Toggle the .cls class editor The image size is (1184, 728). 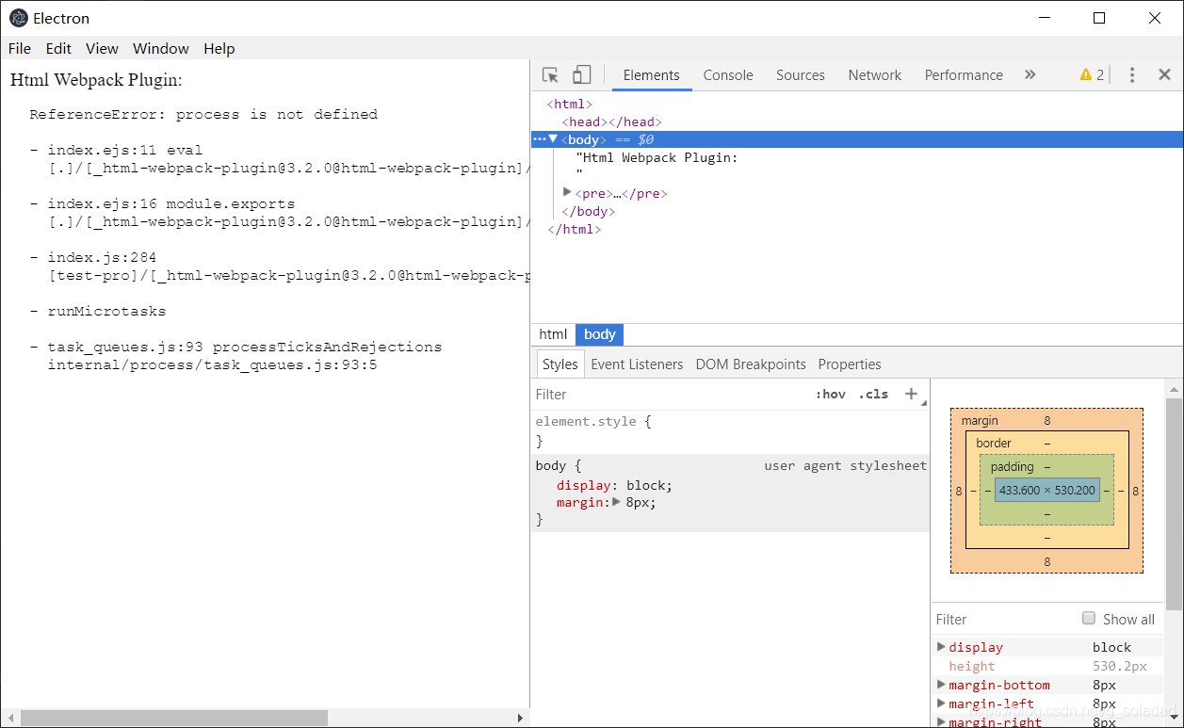pos(873,395)
